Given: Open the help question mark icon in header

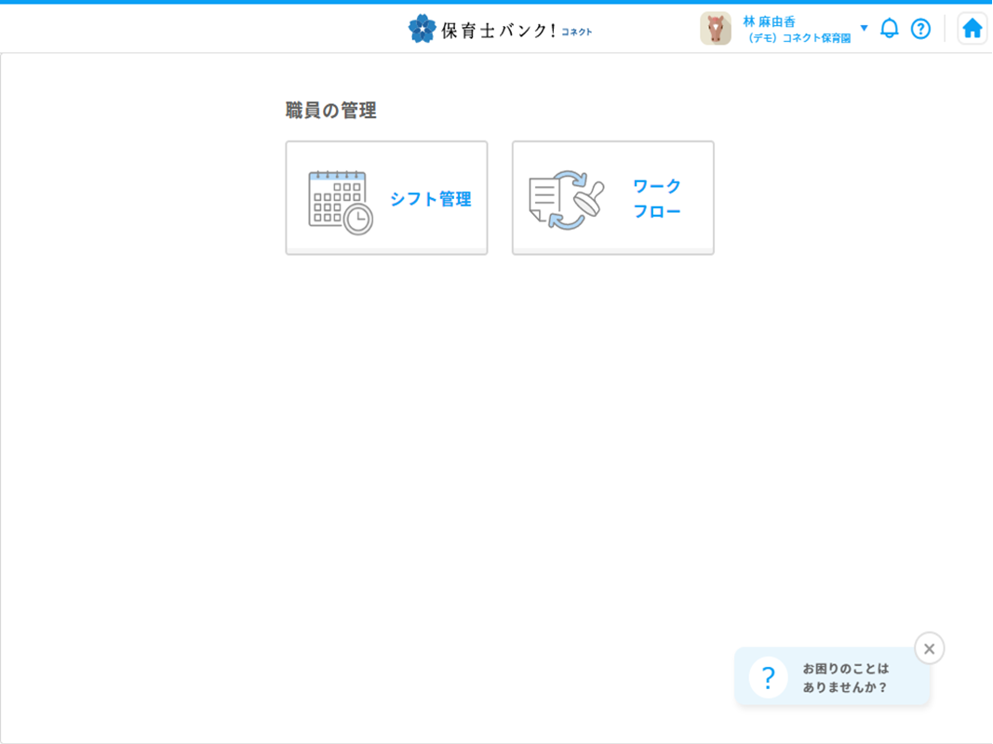Looking at the screenshot, I should [x=920, y=29].
